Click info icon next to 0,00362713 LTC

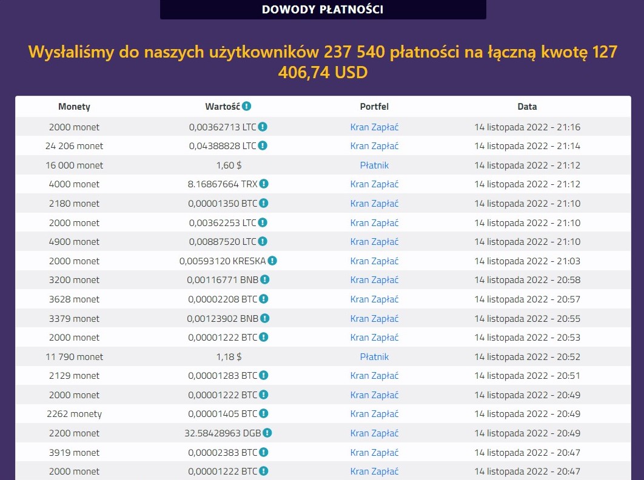[263, 127]
